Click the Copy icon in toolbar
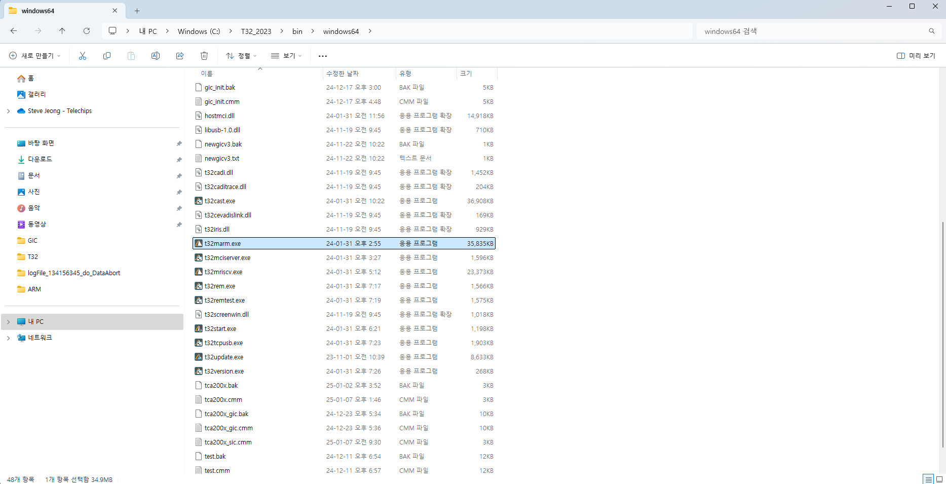The image size is (946, 484). pos(107,56)
